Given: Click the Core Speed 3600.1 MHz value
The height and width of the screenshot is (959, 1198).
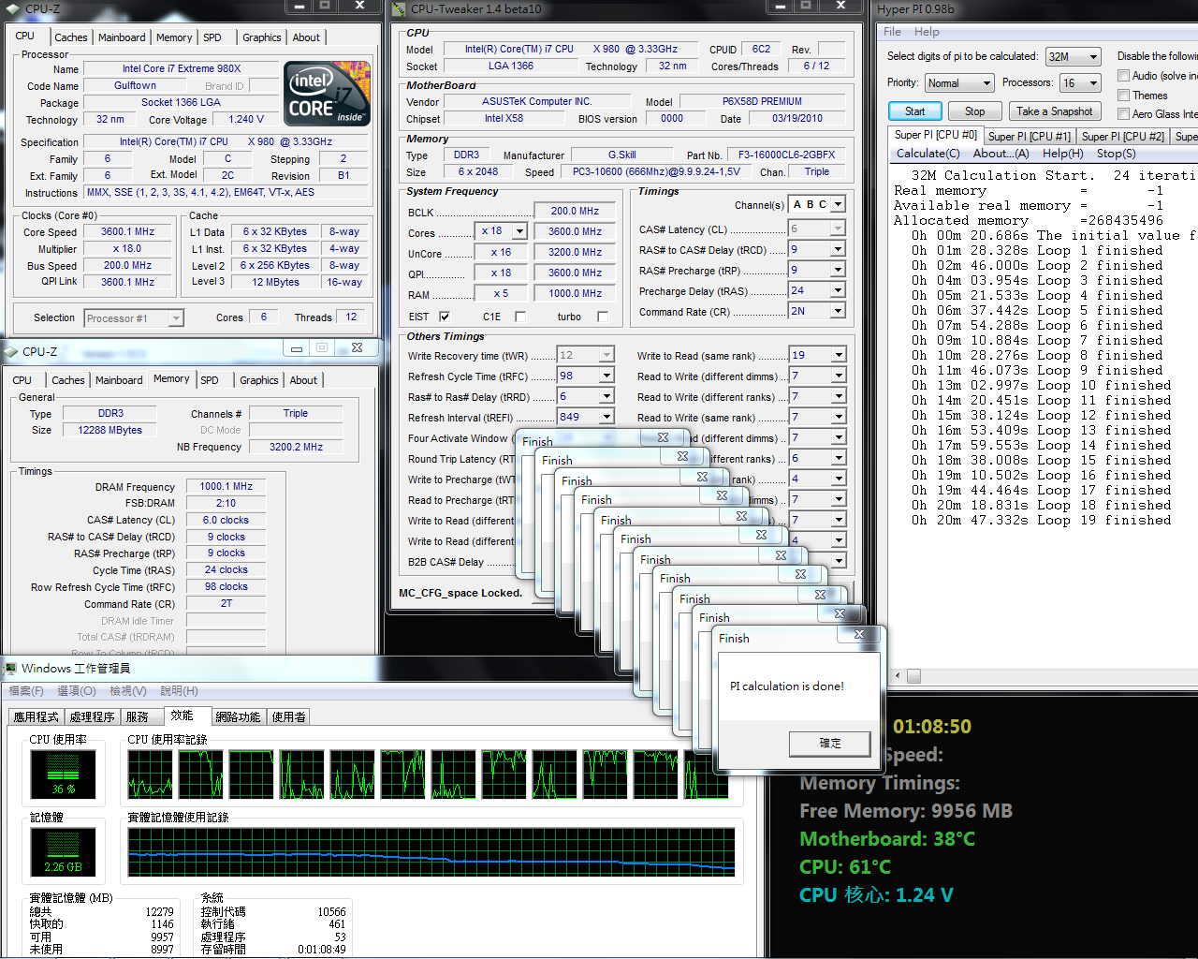Looking at the screenshot, I should click(127, 232).
